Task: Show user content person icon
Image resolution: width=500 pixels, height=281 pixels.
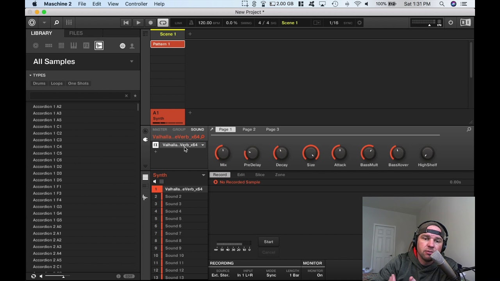Action: (132, 46)
